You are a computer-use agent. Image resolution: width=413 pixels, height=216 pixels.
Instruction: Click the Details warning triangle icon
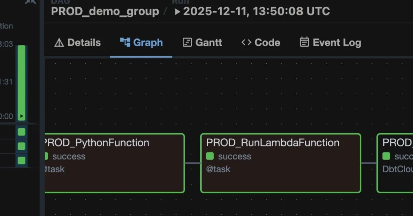click(x=59, y=43)
